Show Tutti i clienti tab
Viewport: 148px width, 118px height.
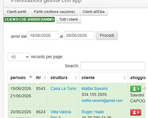(69, 19)
